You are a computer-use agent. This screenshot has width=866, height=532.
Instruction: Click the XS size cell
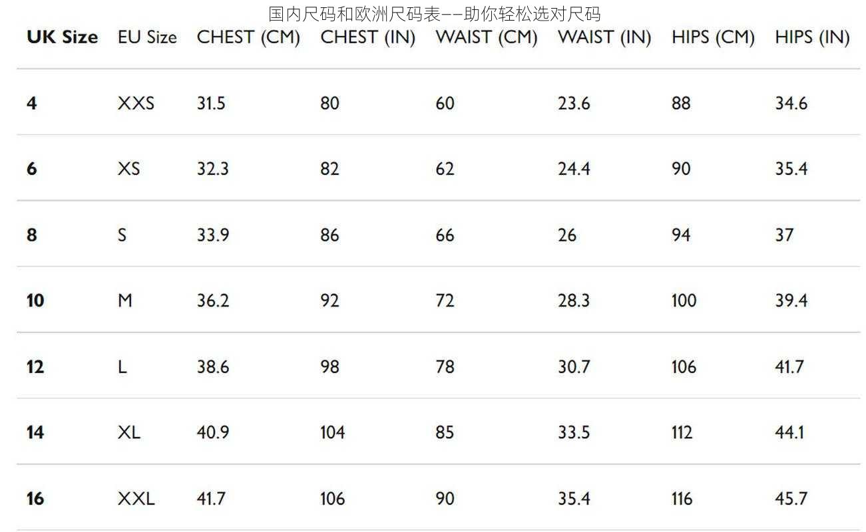pyautogui.click(x=129, y=169)
